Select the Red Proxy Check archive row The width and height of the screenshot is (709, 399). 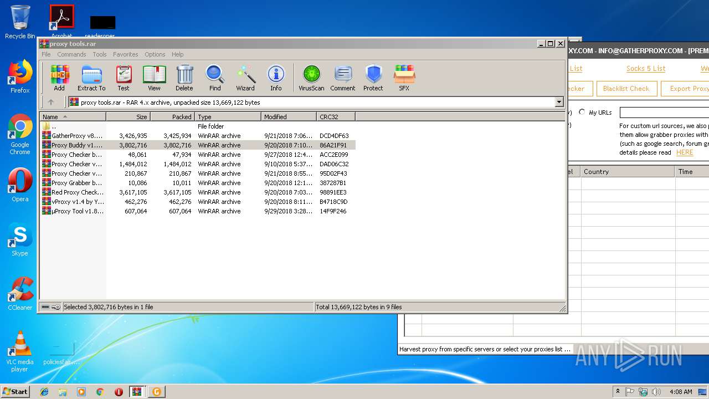tap(198, 192)
